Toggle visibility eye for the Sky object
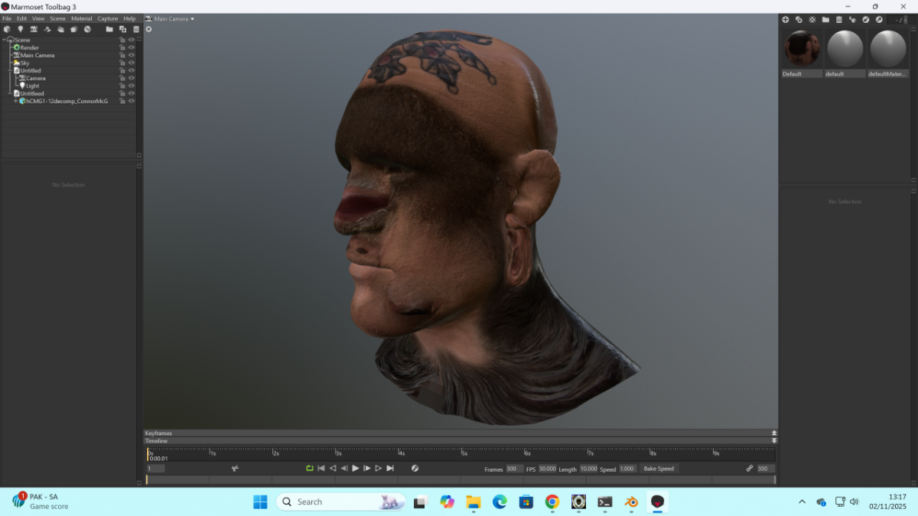Viewport: 918px width, 516px height. (x=132, y=63)
